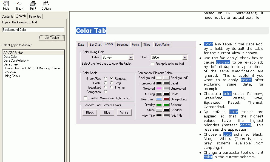Select the Gray radio button
The width and height of the screenshot is (270, 162).
click(x=111, y=83)
